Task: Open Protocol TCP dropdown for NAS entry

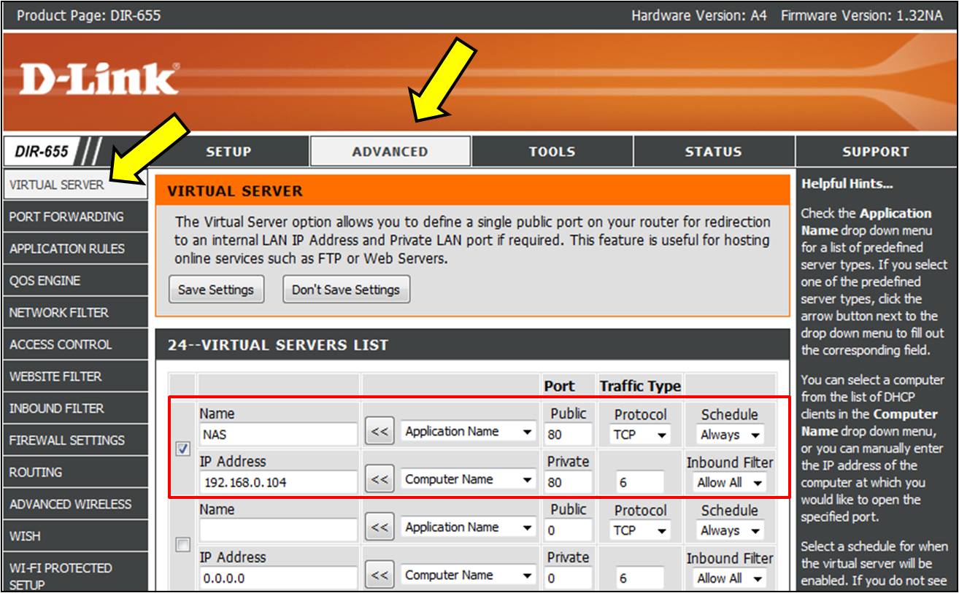Action: tap(640, 435)
